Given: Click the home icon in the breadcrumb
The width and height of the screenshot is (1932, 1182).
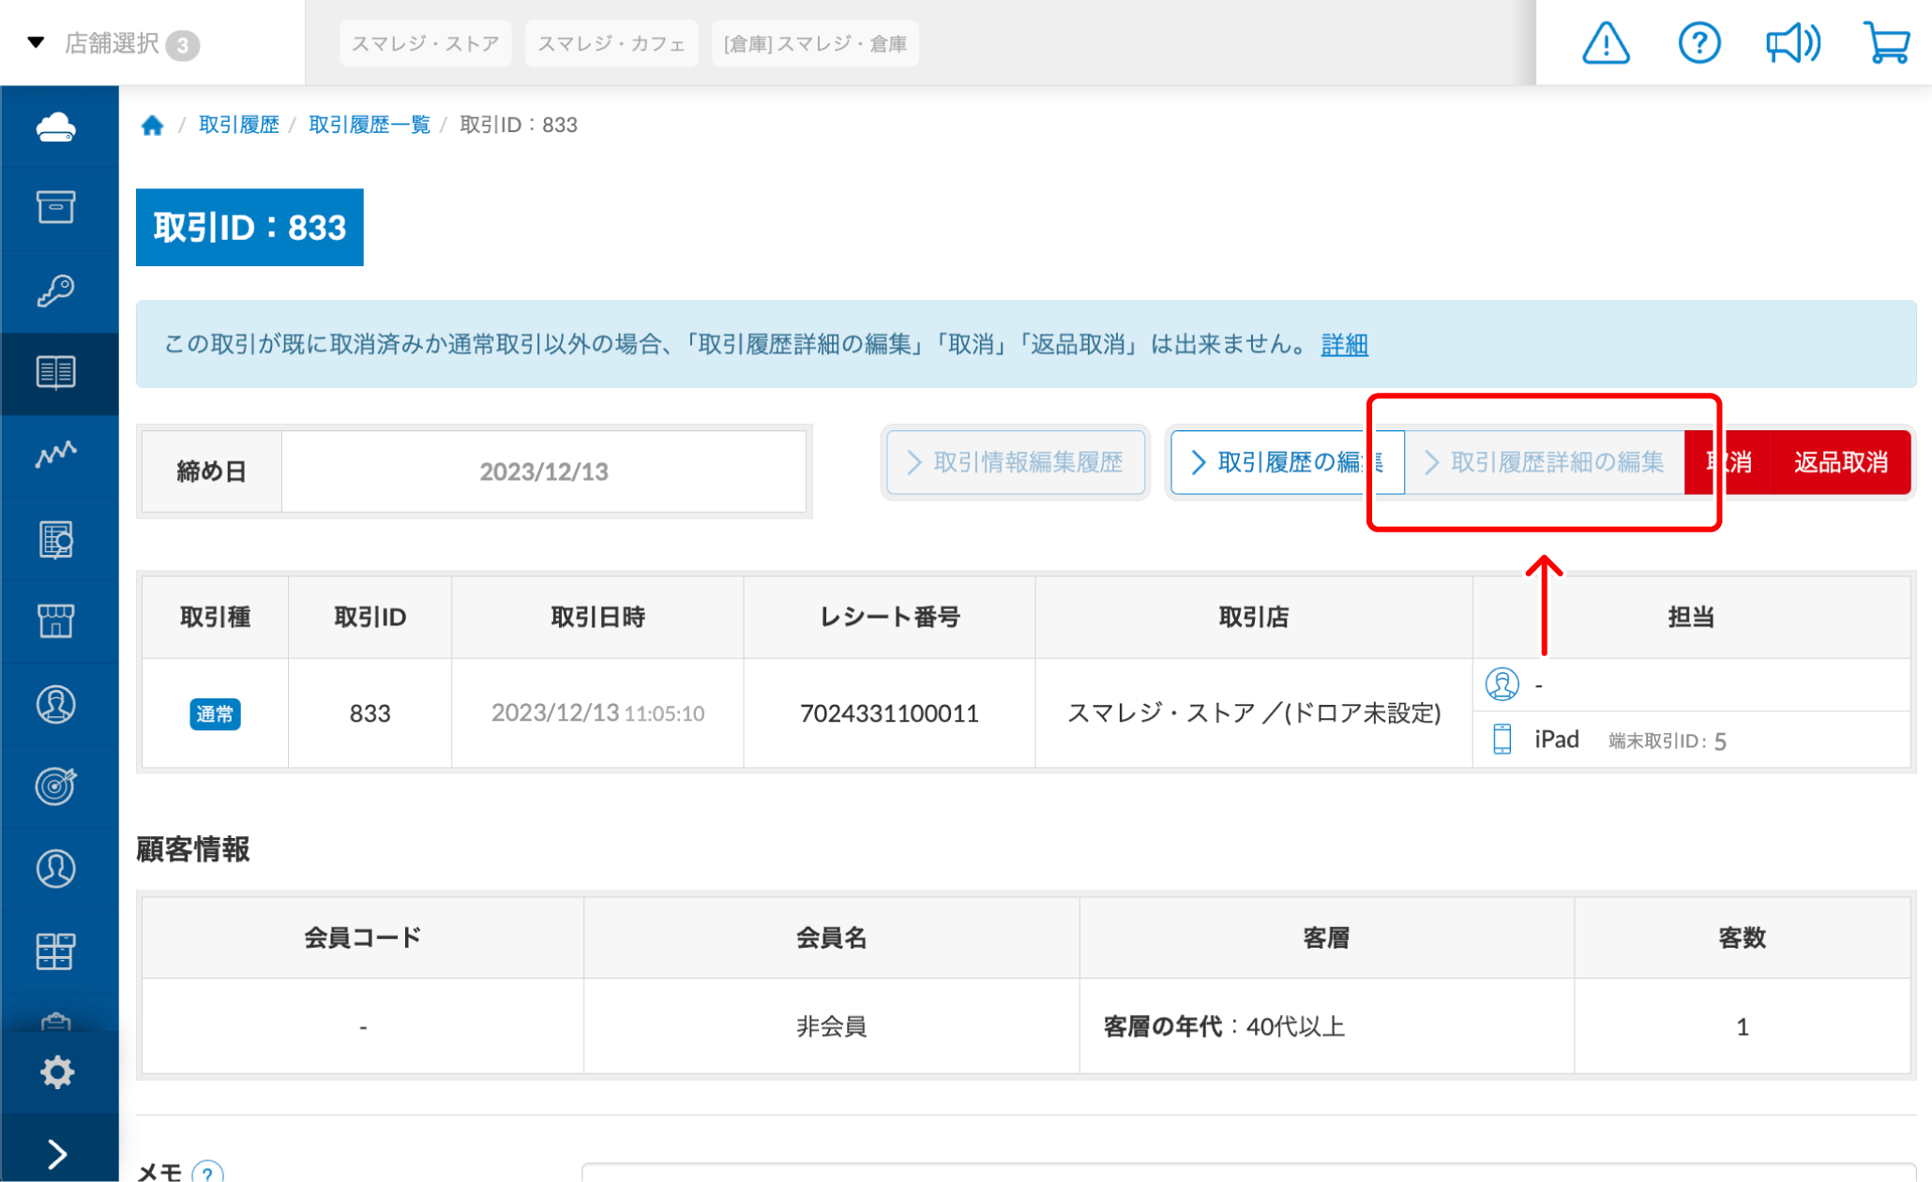Looking at the screenshot, I should point(153,124).
